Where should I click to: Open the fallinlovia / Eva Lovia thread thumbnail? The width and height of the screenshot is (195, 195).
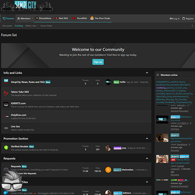pyautogui.click(x=162, y=120)
